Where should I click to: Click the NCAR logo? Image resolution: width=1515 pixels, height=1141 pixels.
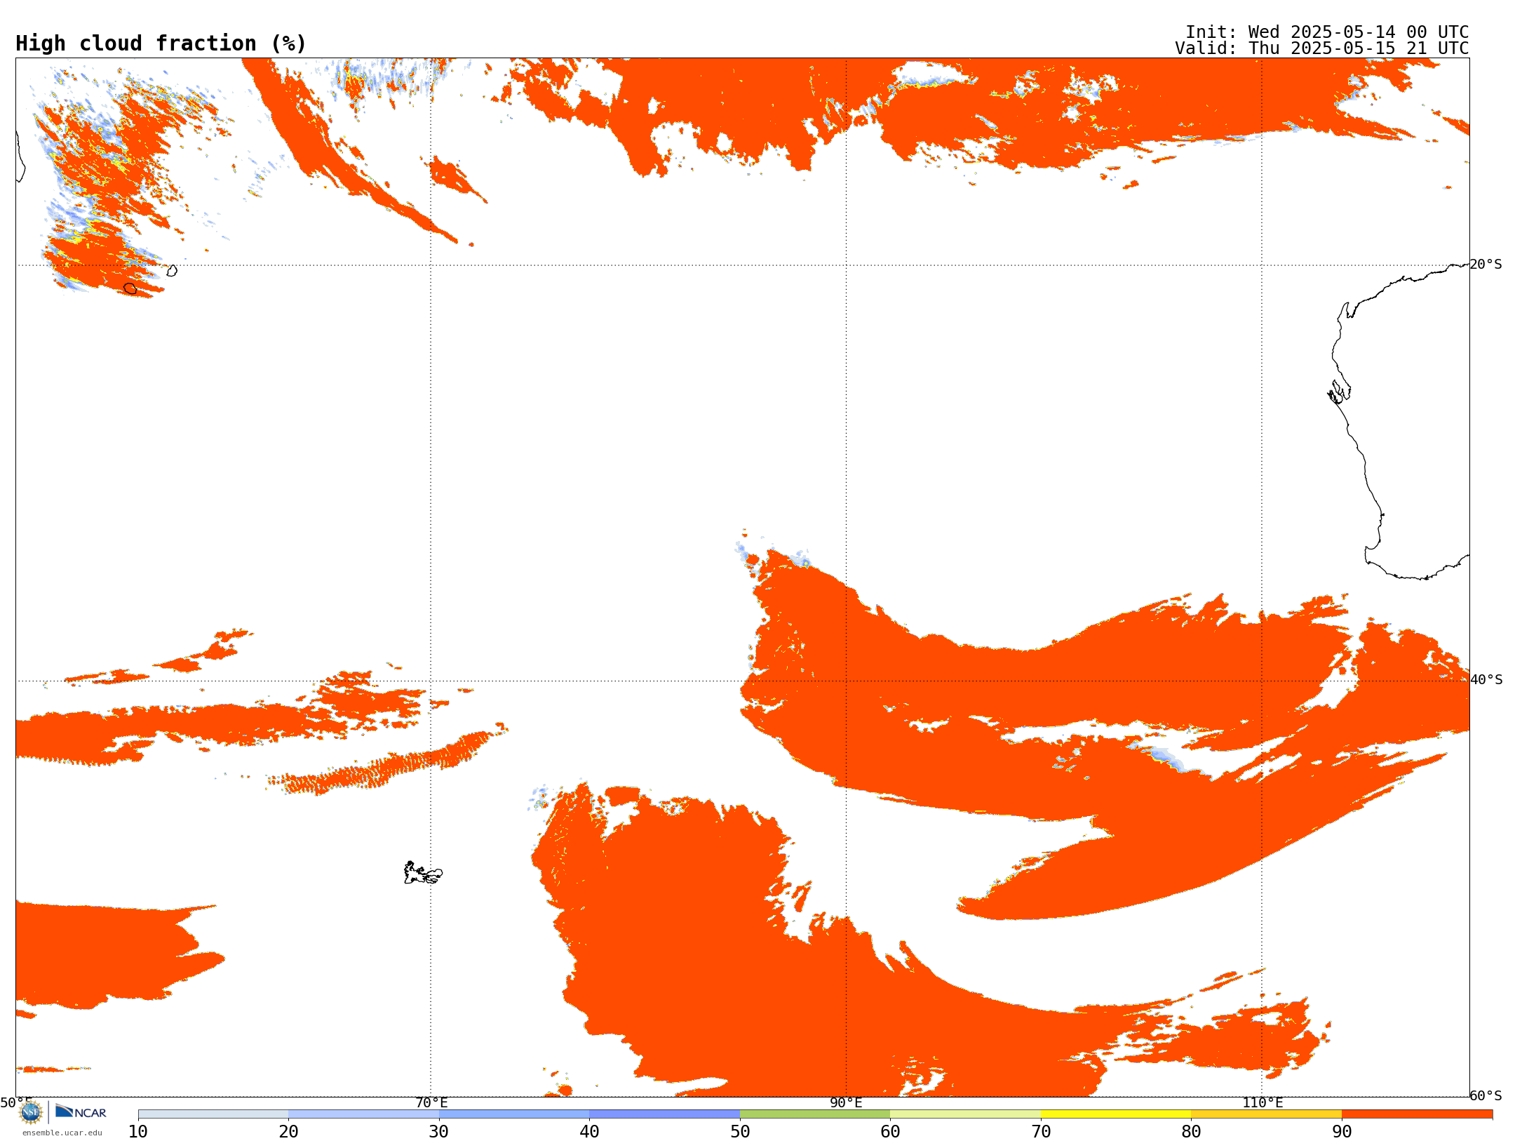[81, 1112]
